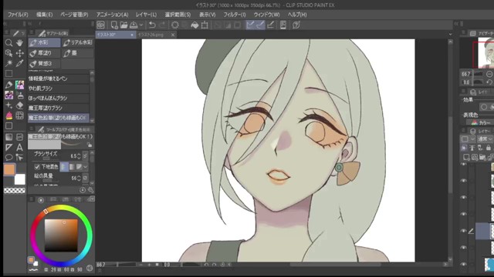494x277 pixels.
Task: Open CLIP STUDIO launcher icon
Action: [100, 25]
